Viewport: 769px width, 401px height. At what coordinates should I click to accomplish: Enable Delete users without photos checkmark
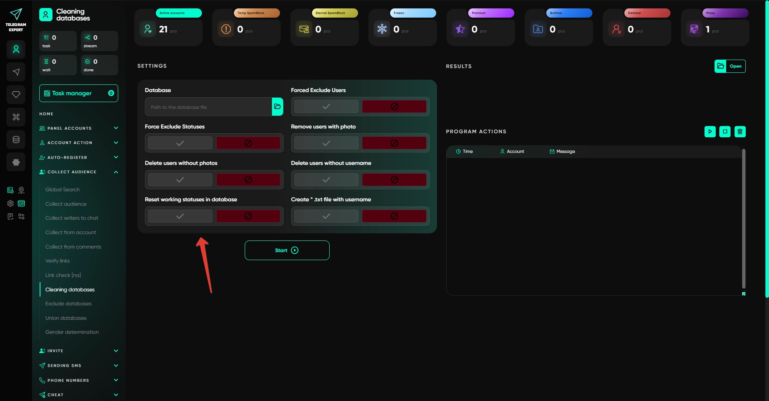point(180,180)
